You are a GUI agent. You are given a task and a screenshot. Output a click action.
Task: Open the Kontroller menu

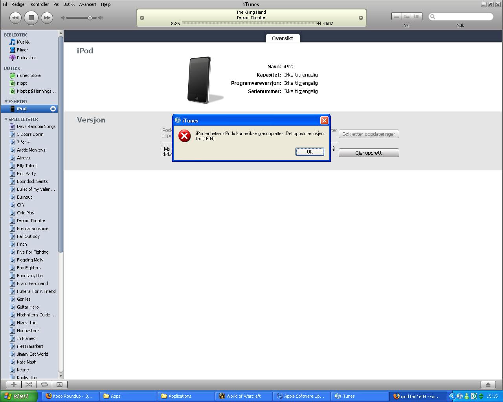(x=40, y=4)
